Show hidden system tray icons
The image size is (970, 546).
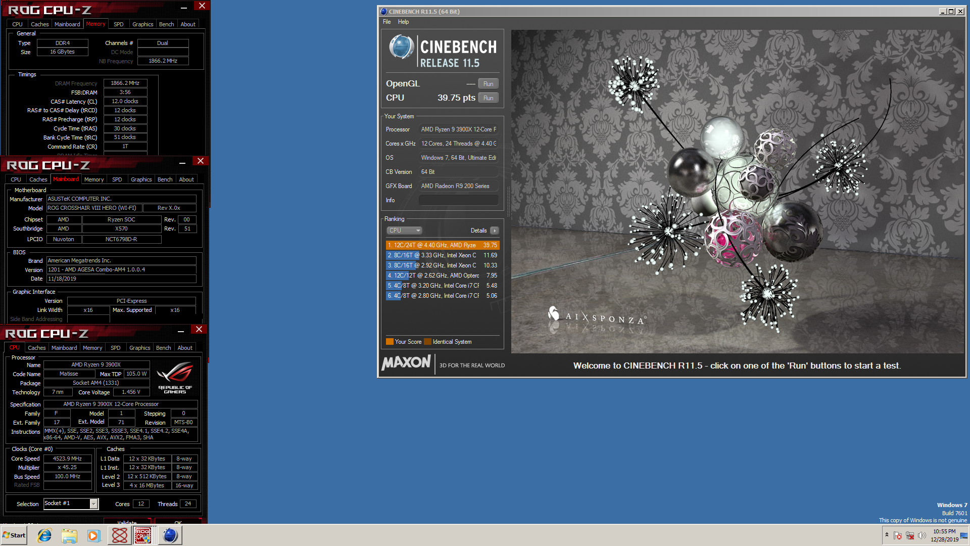(x=887, y=535)
